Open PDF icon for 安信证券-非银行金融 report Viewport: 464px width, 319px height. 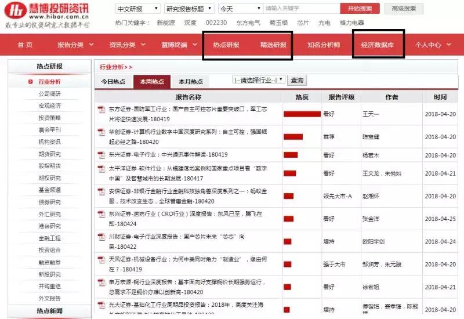(101, 191)
